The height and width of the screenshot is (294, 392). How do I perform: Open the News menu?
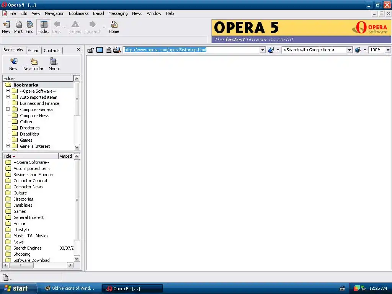(x=137, y=13)
